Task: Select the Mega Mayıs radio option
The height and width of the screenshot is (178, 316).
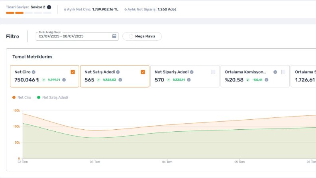Action: [x=131, y=36]
